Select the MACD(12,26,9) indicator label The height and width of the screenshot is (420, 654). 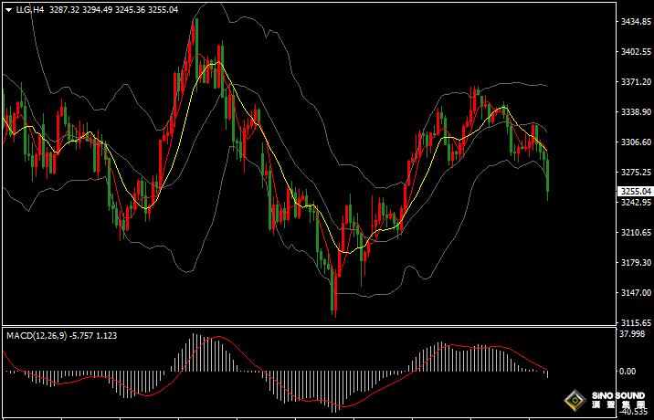(38, 336)
